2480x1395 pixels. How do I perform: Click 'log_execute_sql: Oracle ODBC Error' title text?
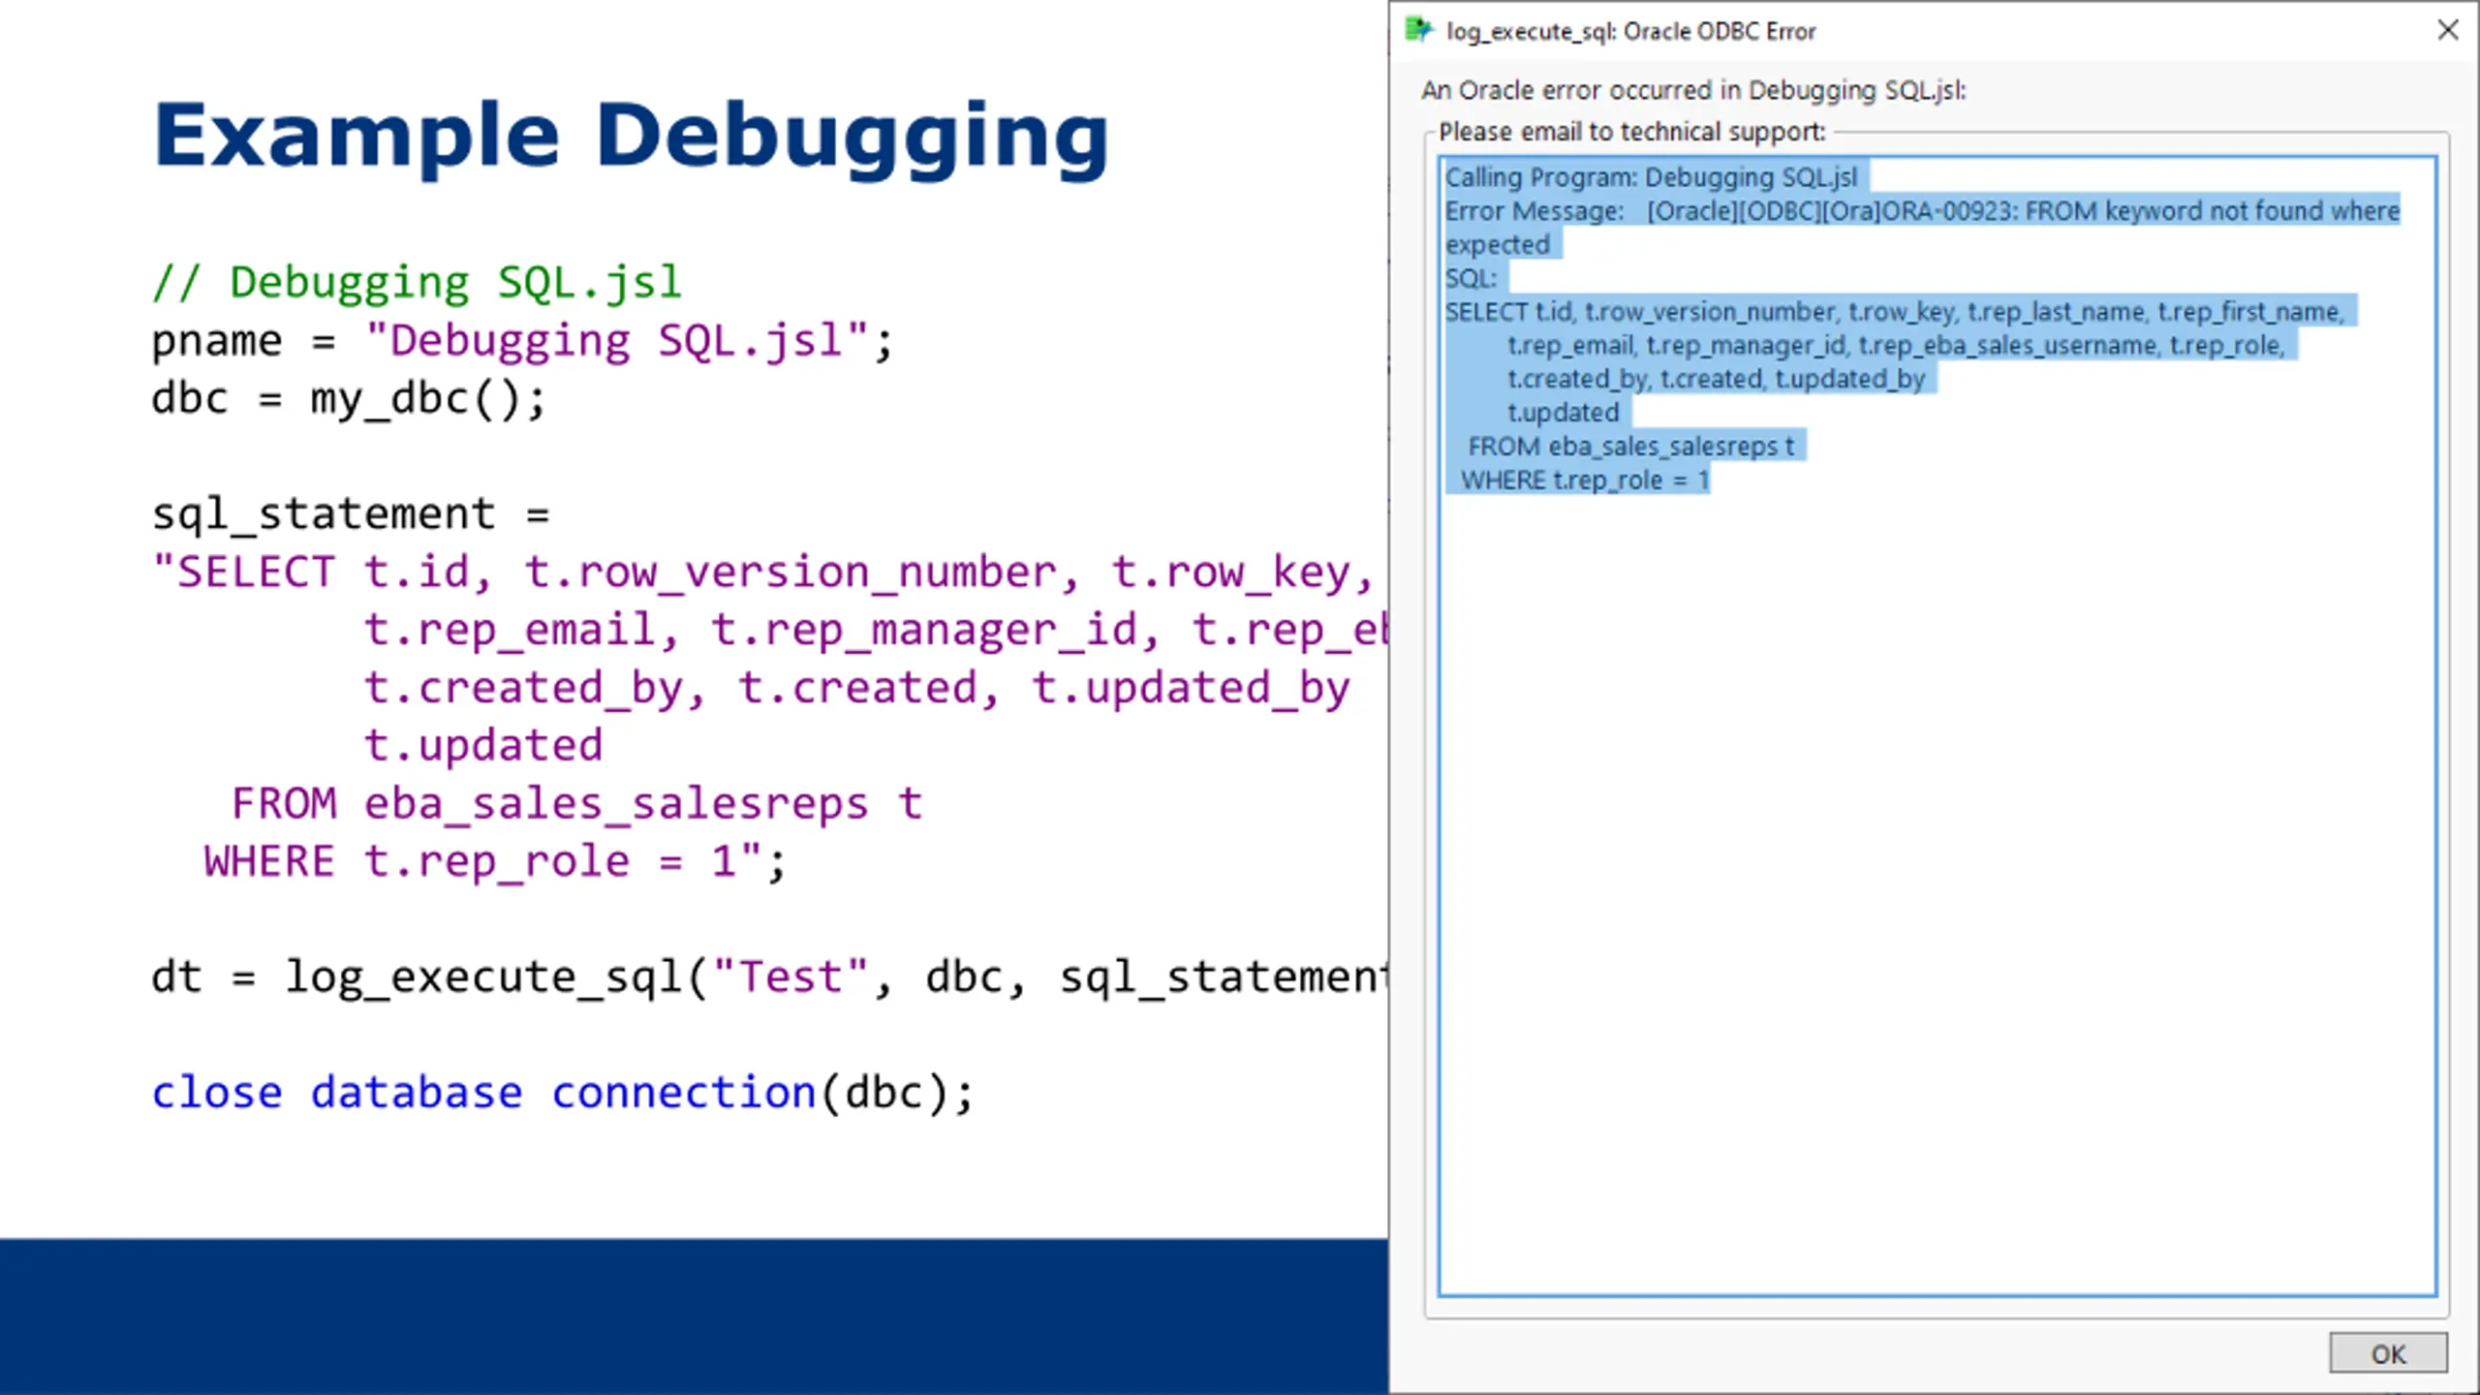[x=1631, y=31]
